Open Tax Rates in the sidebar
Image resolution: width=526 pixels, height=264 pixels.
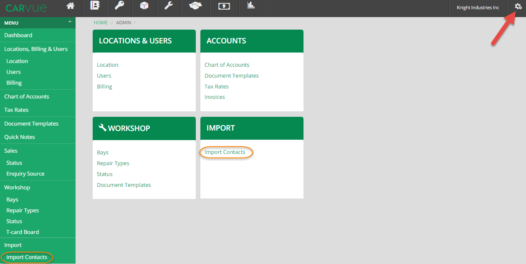(x=16, y=110)
